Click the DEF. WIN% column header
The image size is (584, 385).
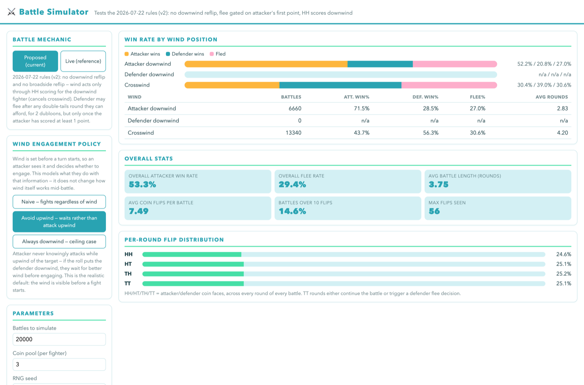click(426, 97)
